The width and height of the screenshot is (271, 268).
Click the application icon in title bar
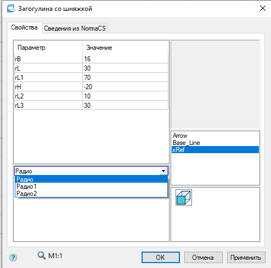coord(11,9)
